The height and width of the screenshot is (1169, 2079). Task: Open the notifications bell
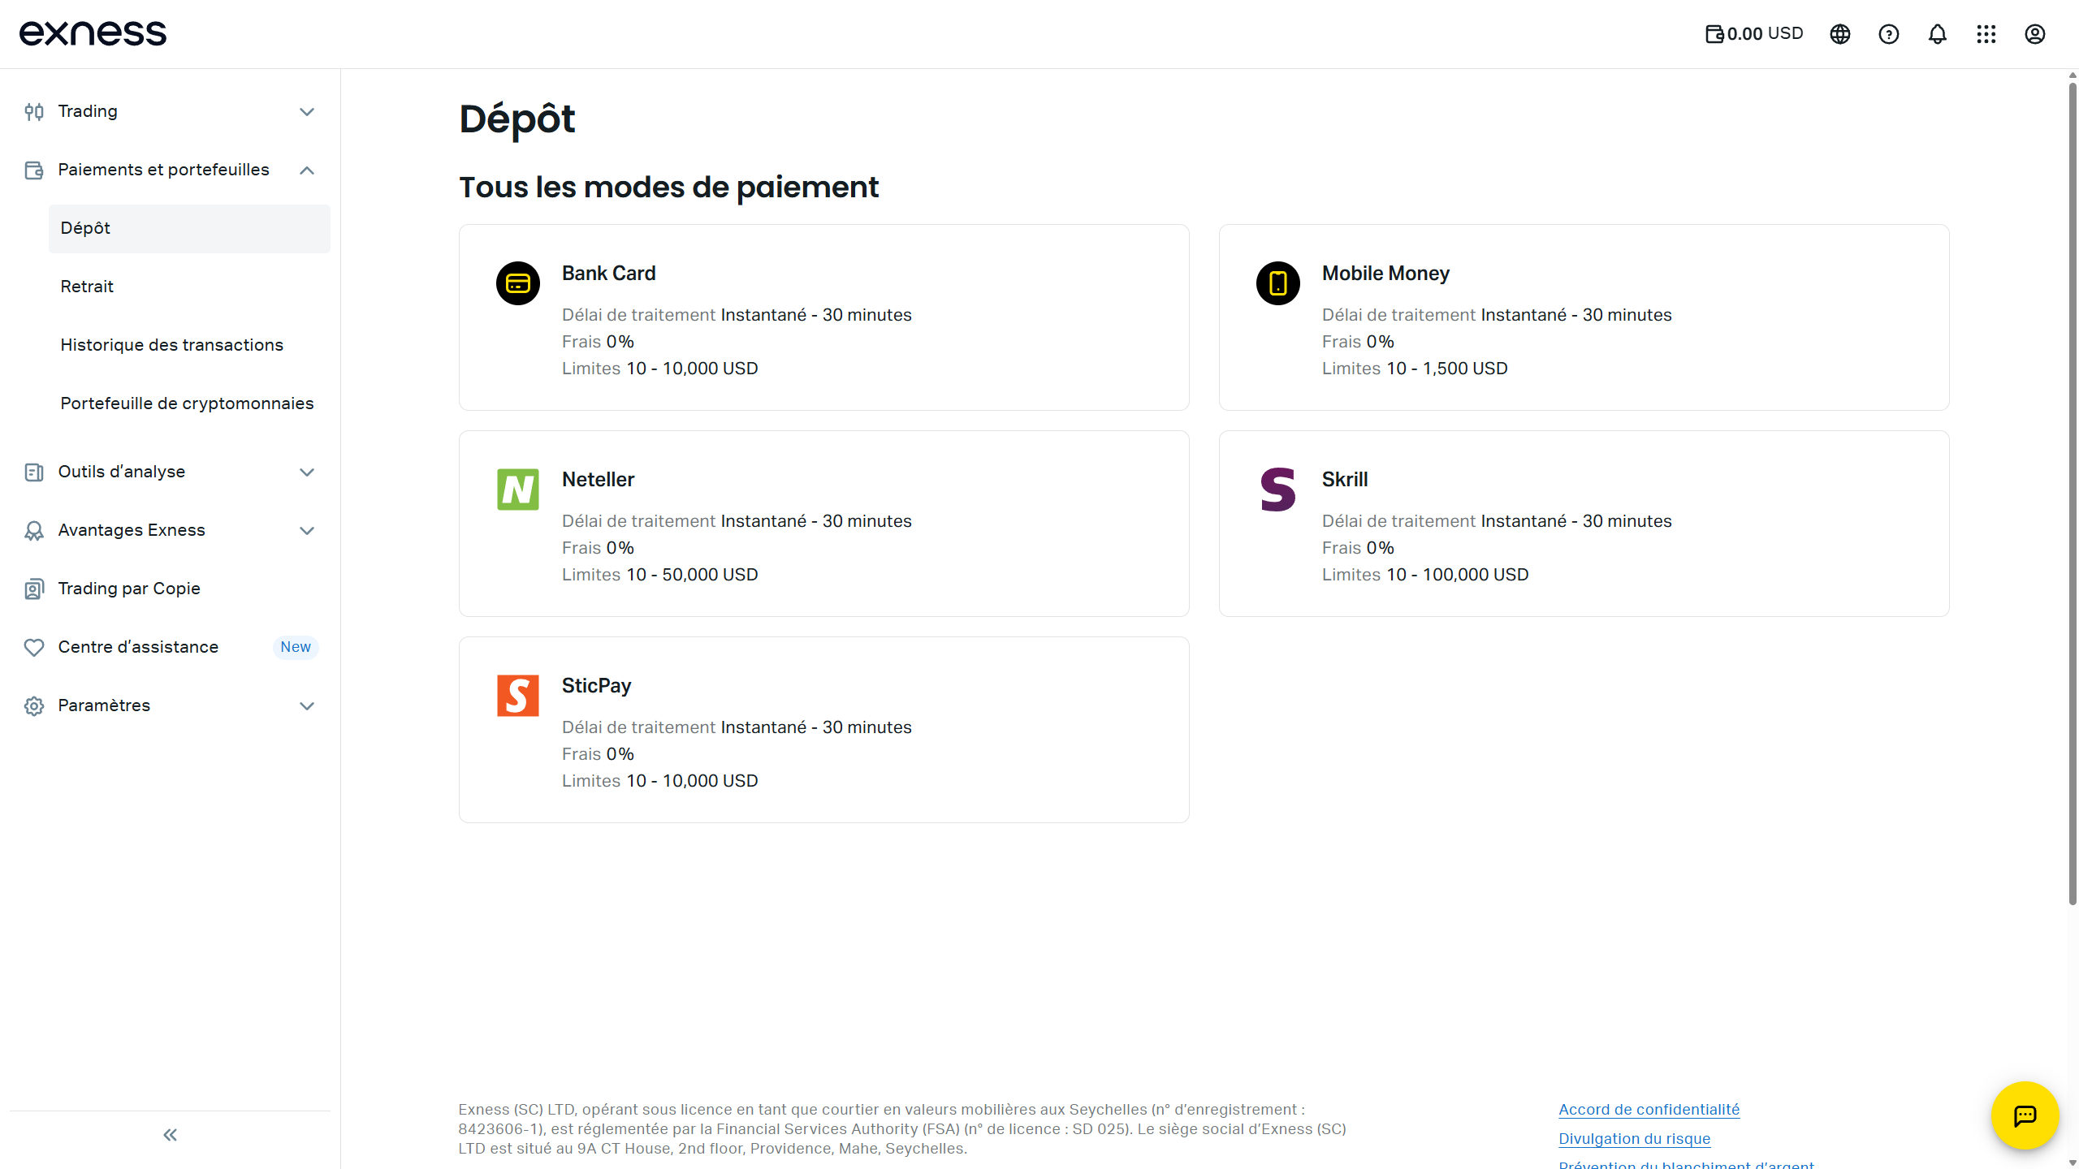1938,34
